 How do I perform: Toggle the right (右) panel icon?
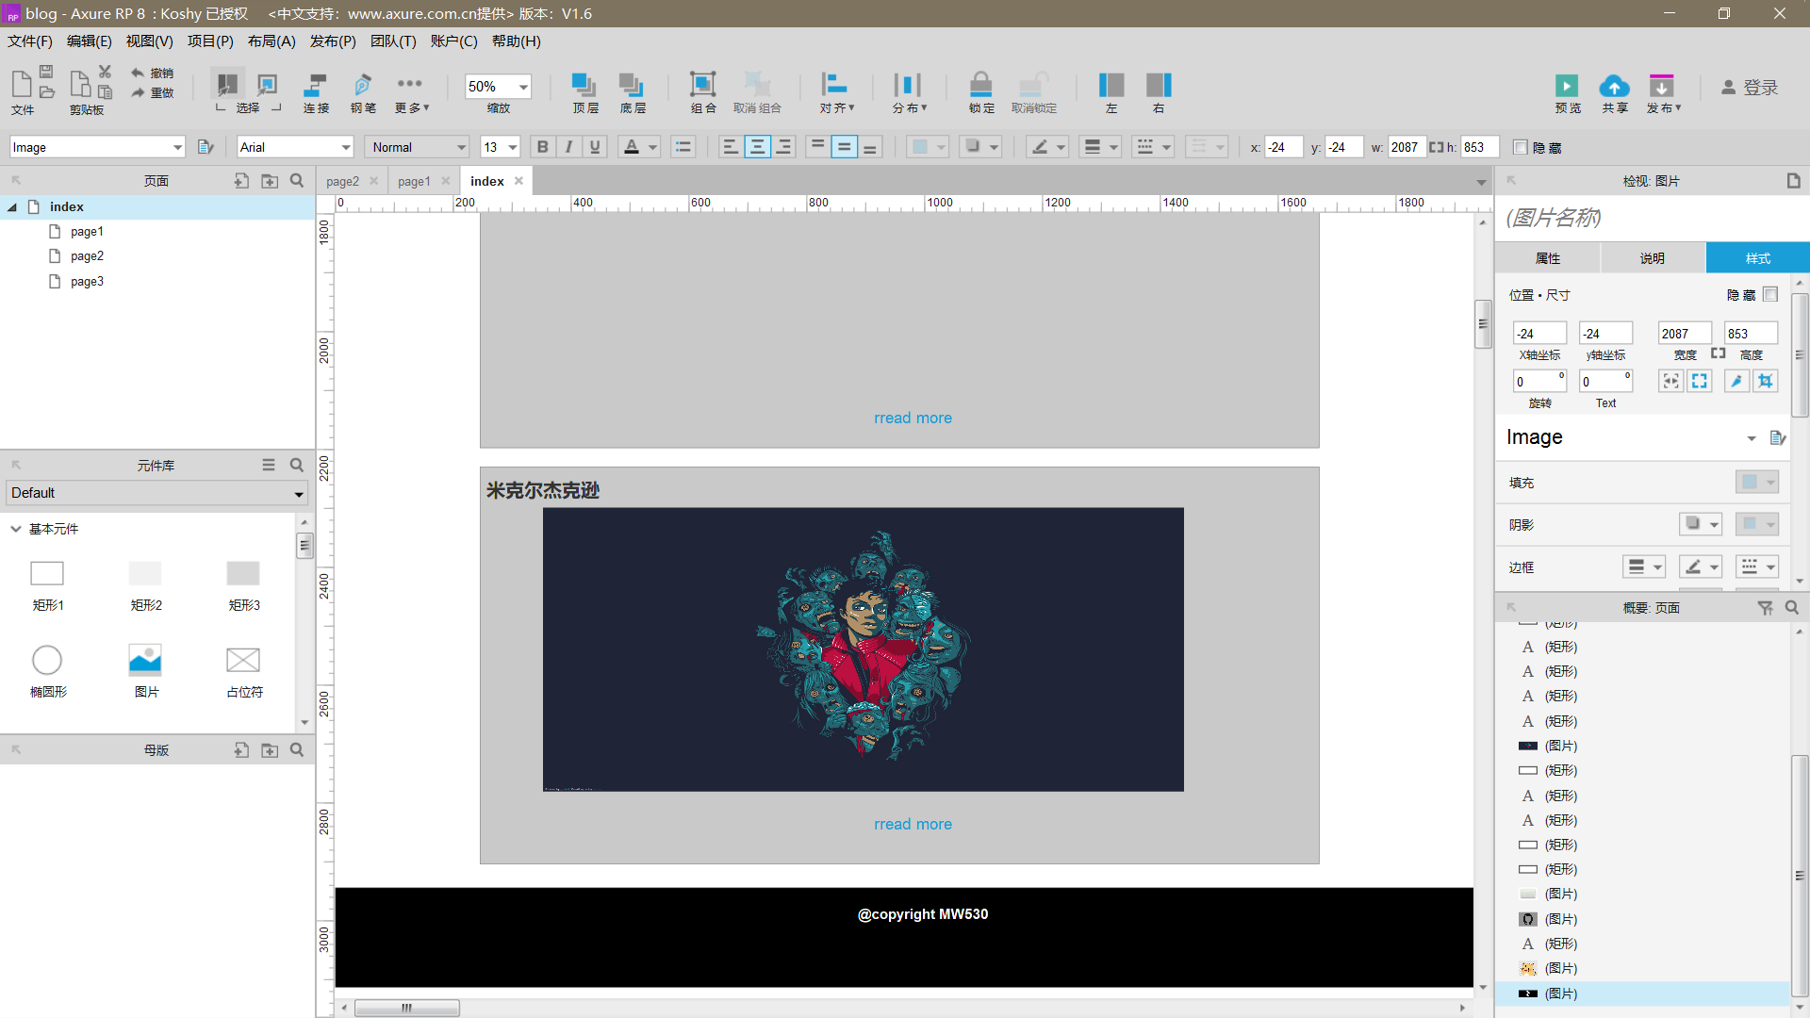click(1159, 85)
